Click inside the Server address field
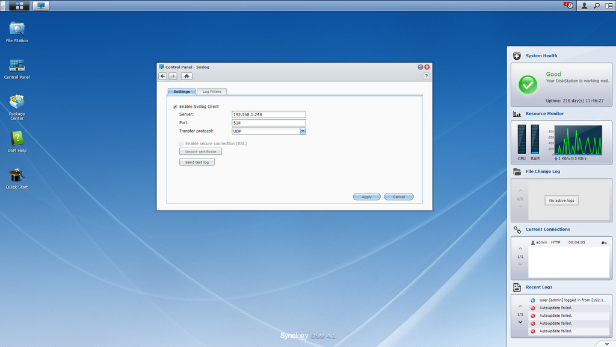616x347 pixels. tap(268, 114)
